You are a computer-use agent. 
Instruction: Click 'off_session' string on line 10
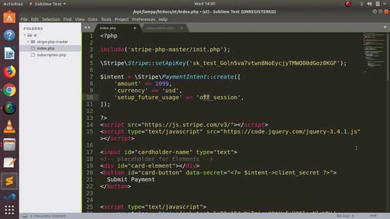pyautogui.click(x=218, y=97)
